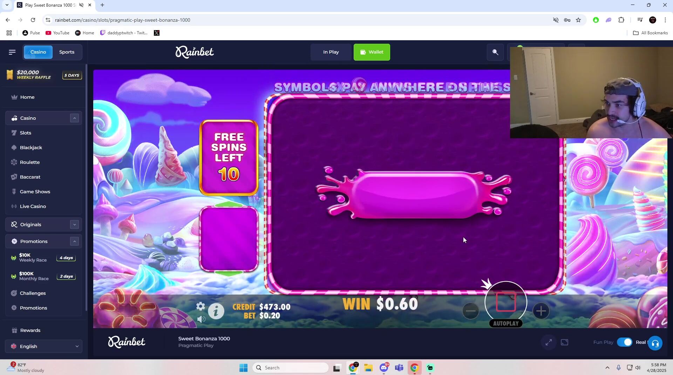
Task: Toggle Fun Play / Real switch
Action: (625, 342)
